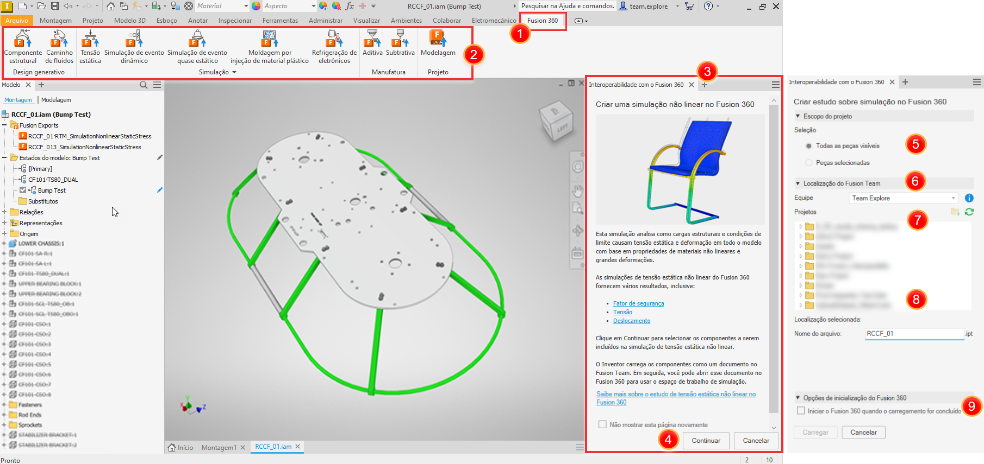Viewport: 984px width, 464px height.
Task: Collapse the 'Escopo do projeto' section
Action: pyautogui.click(x=798, y=116)
